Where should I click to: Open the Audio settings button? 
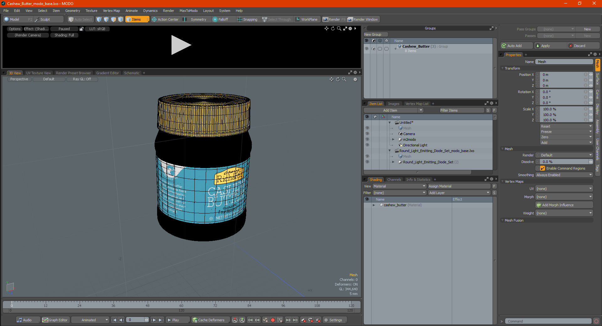28,320
